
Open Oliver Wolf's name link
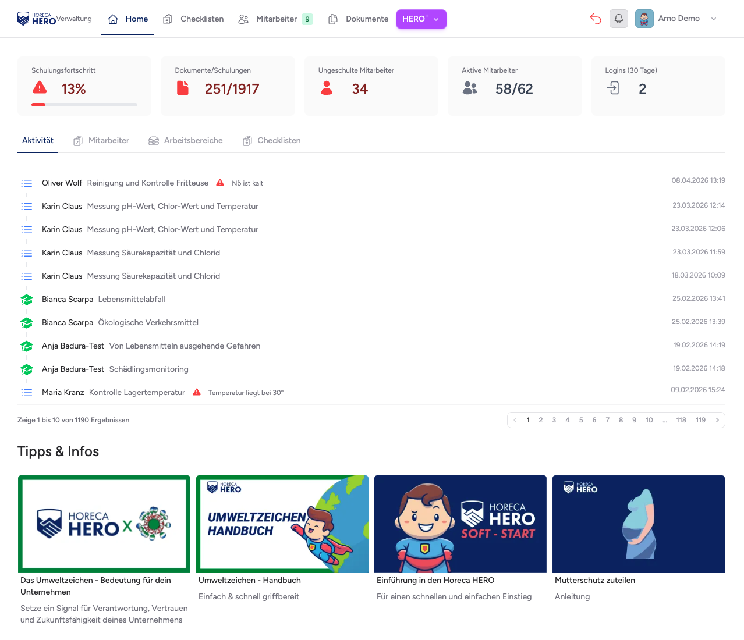(x=62, y=183)
